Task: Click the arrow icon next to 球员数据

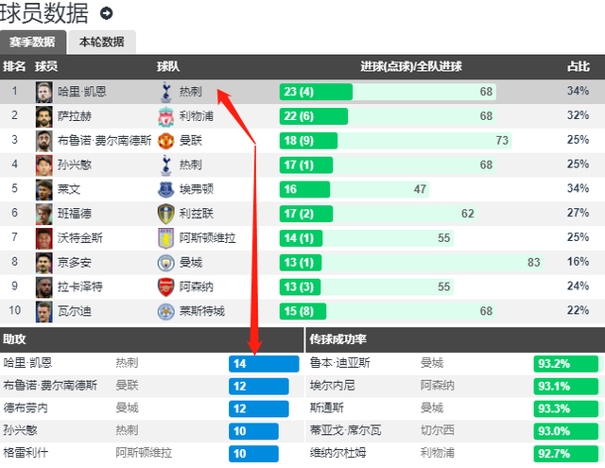Action: coord(107,13)
